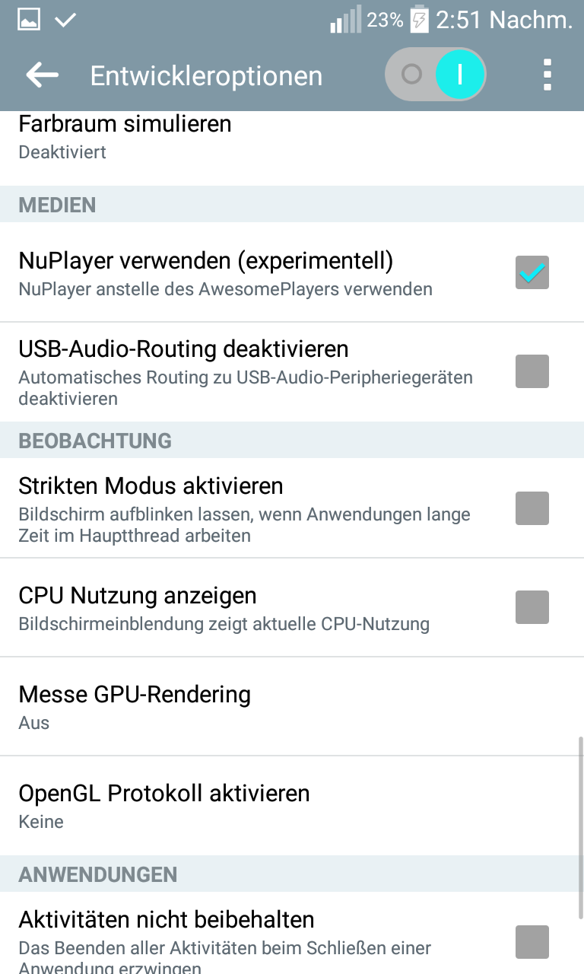Tap the battery charging icon
This screenshot has height=974, width=584.
419,21
